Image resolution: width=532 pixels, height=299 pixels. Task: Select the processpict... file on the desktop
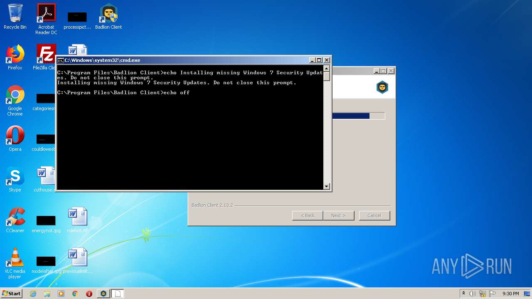click(77, 20)
